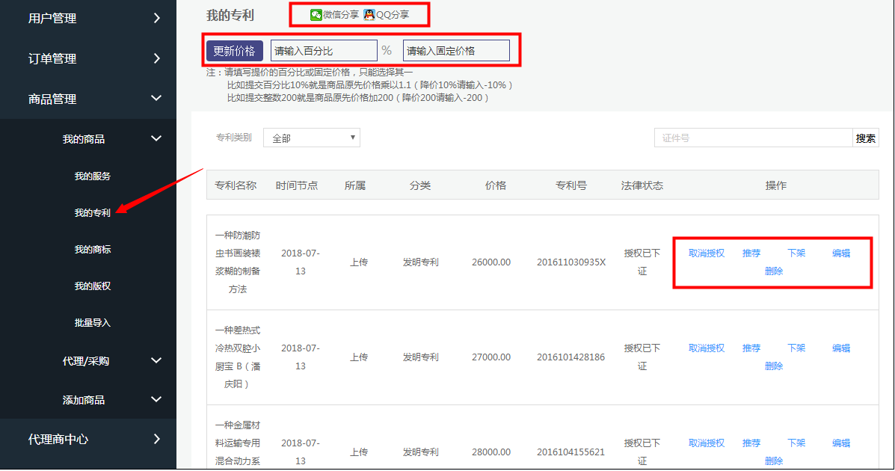This screenshot has height=471, width=895.
Task: Collapse the 商品管理 sidebar section
Action: tap(87, 98)
